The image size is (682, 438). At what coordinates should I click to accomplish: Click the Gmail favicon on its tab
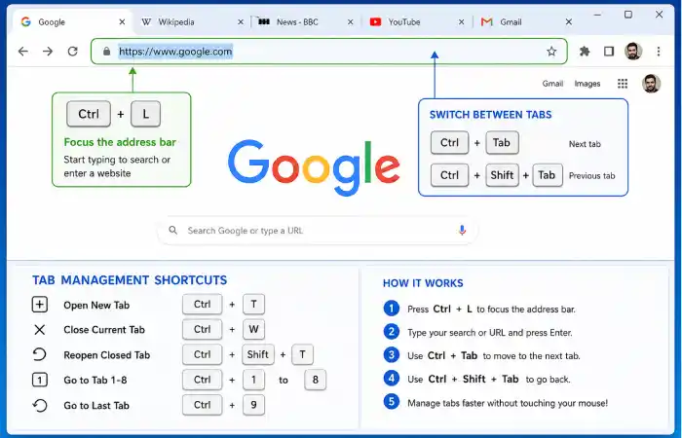pyautogui.click(x=487, y=21)
